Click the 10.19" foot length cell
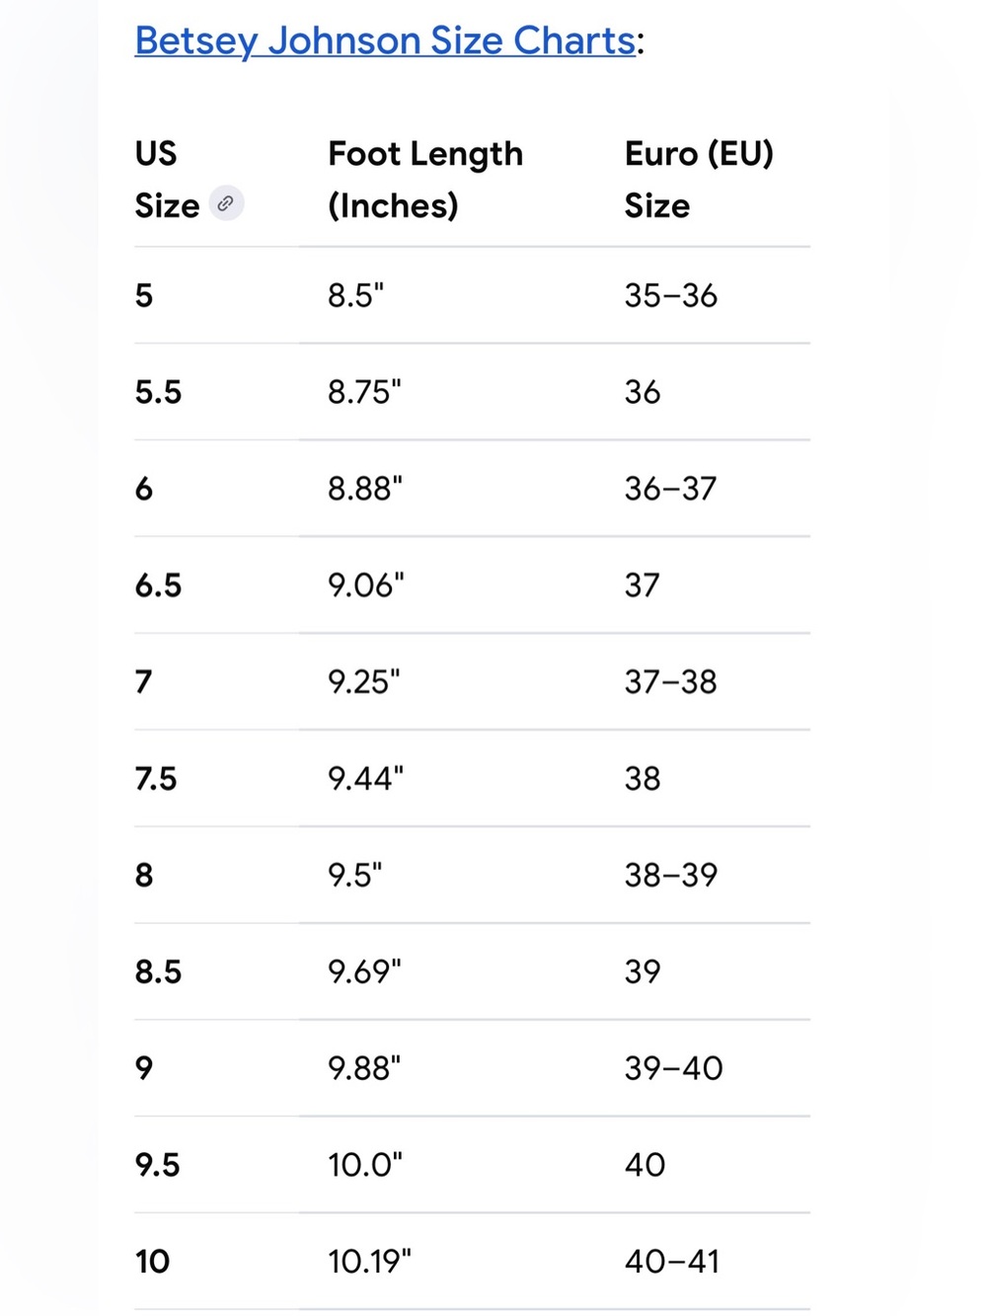The image size is (987, 1316). (369, 1262)
